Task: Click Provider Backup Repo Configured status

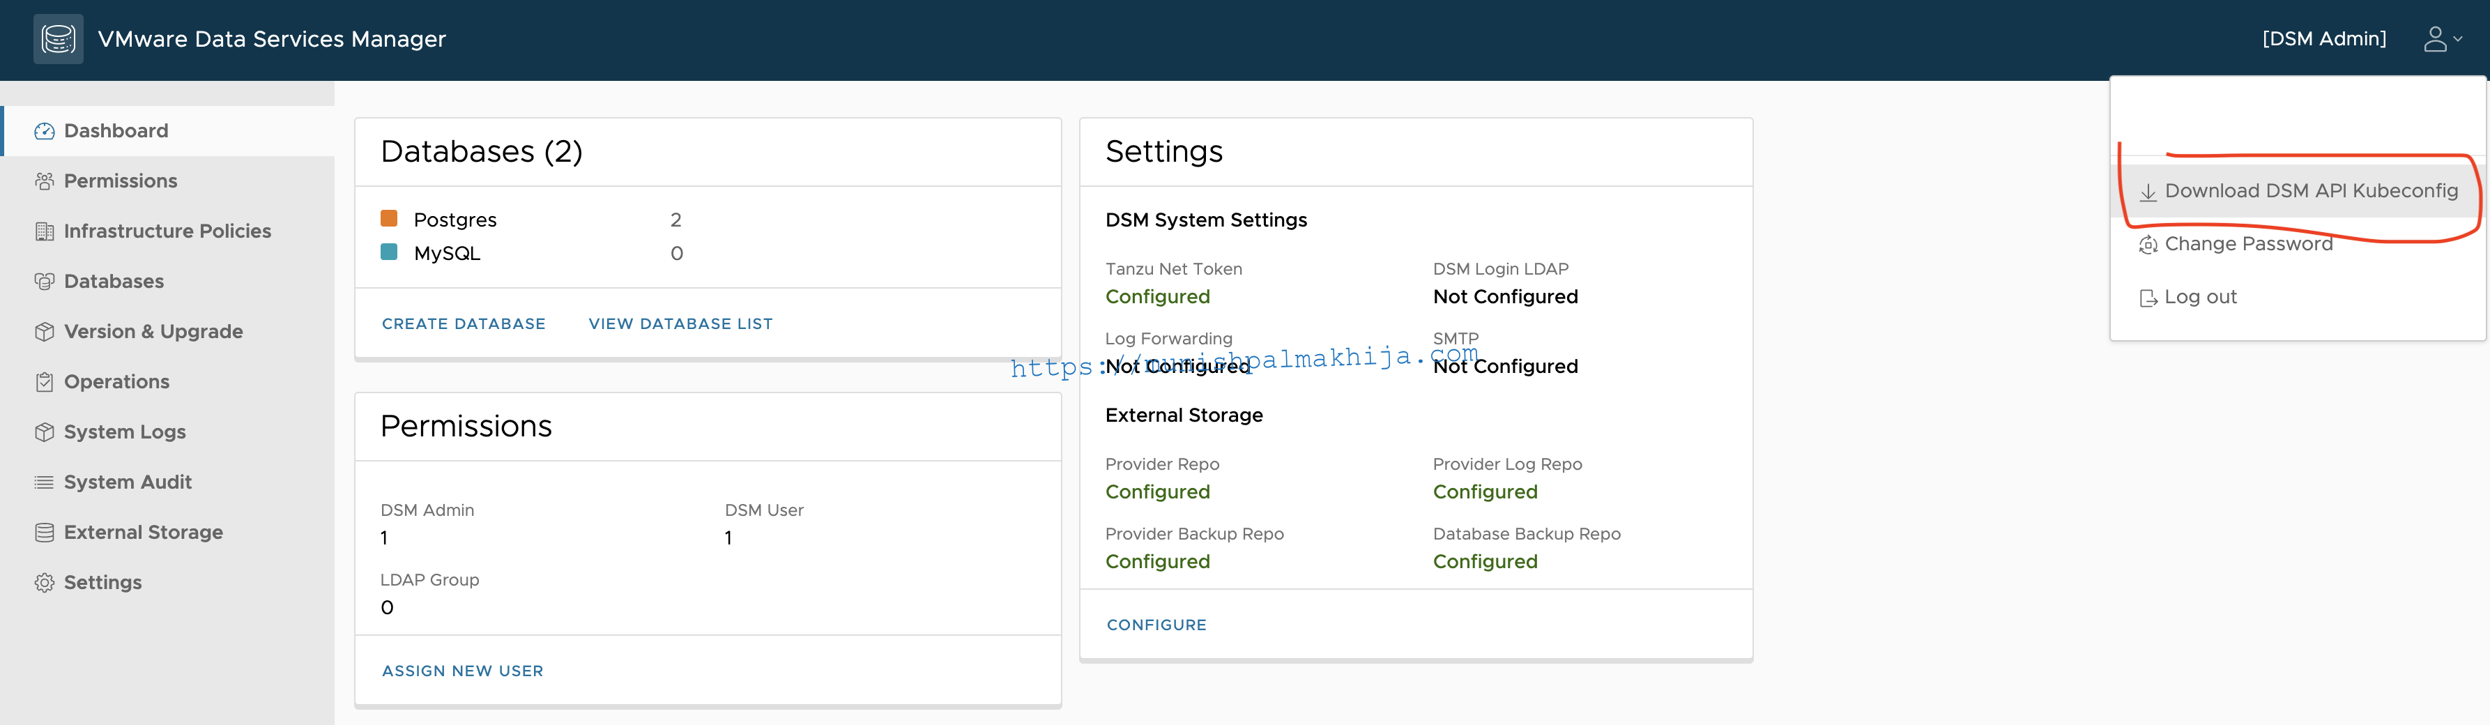Action: click(1158, 562)
